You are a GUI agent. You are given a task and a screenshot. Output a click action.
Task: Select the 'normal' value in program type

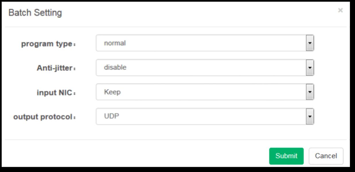click(115, 43)
